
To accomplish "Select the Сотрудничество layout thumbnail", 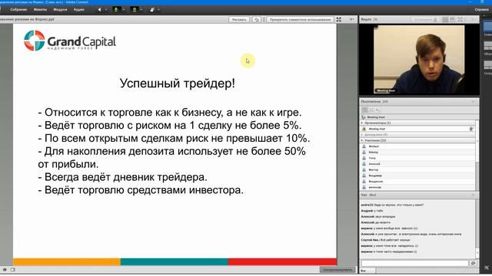I will tap(487, 65).
